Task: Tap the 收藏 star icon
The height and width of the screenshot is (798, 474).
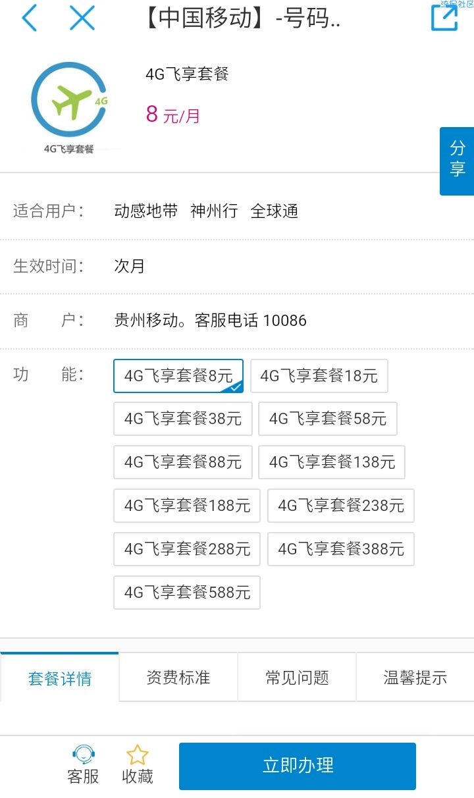Action: coord(137,755)
